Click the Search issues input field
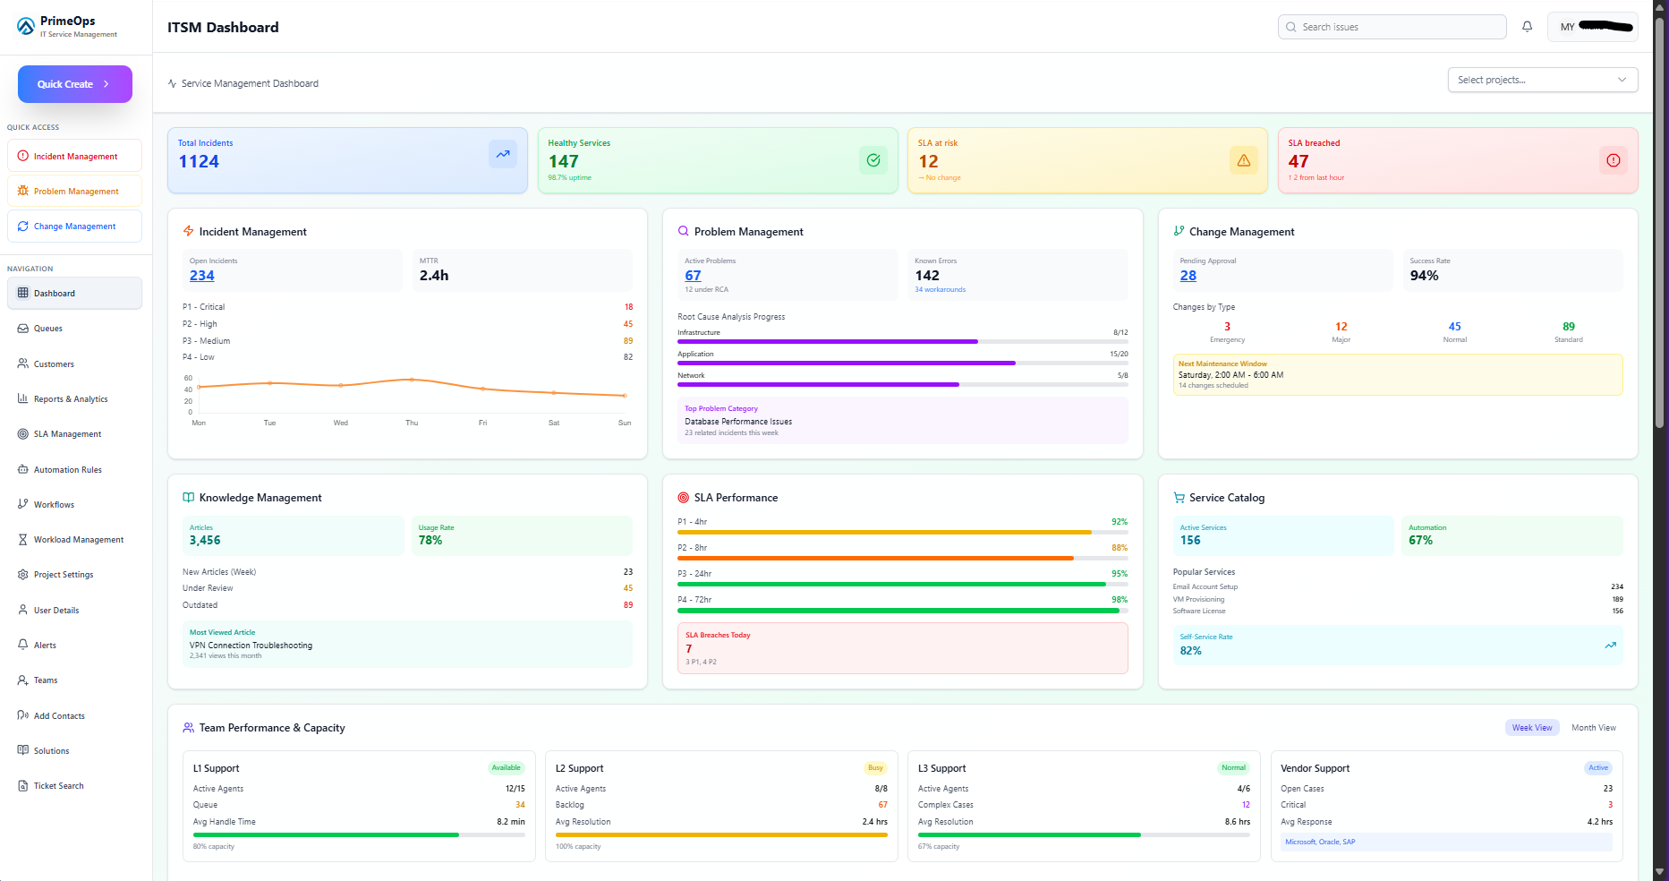The height and width of the screenshot is (881, 1669). [x=1392, y=27]
